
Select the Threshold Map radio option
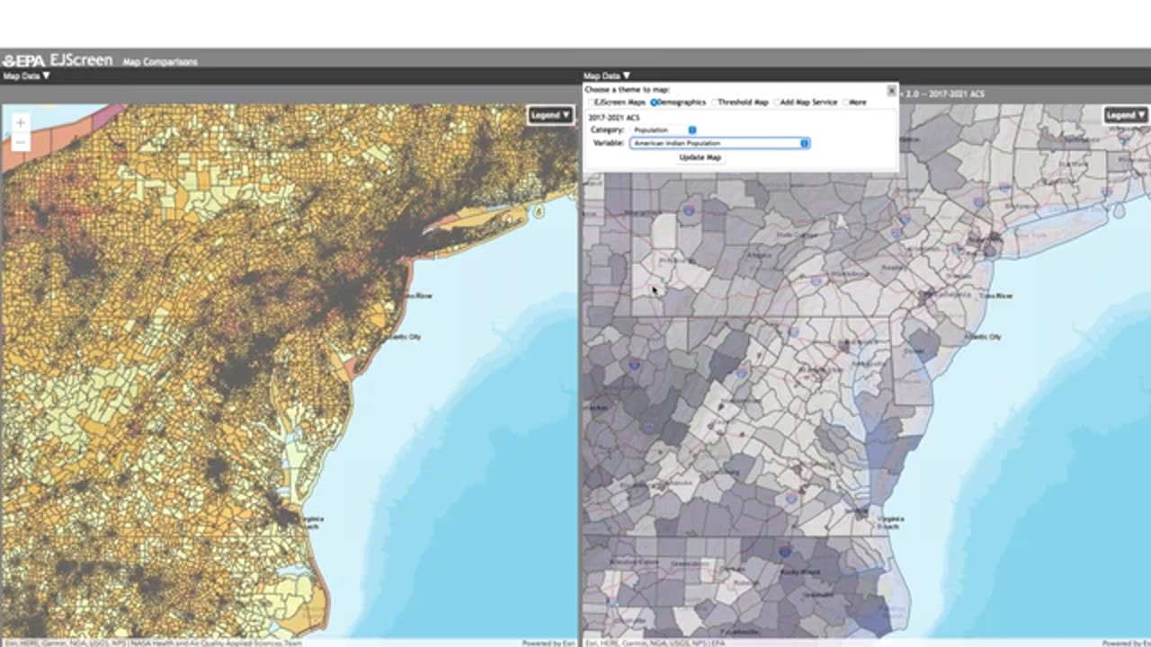pyautogui.click(x=715, y=102)
